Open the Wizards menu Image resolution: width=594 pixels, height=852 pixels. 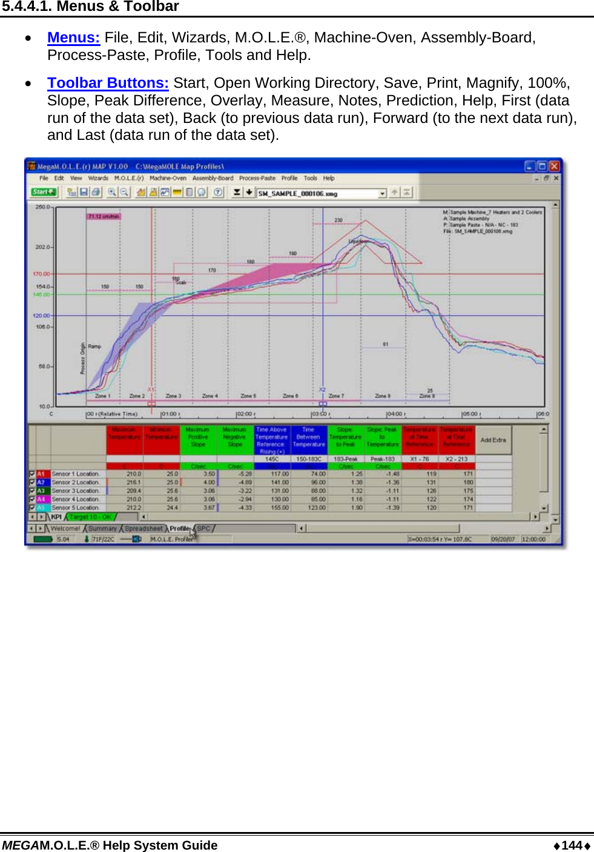pos(98,178)
